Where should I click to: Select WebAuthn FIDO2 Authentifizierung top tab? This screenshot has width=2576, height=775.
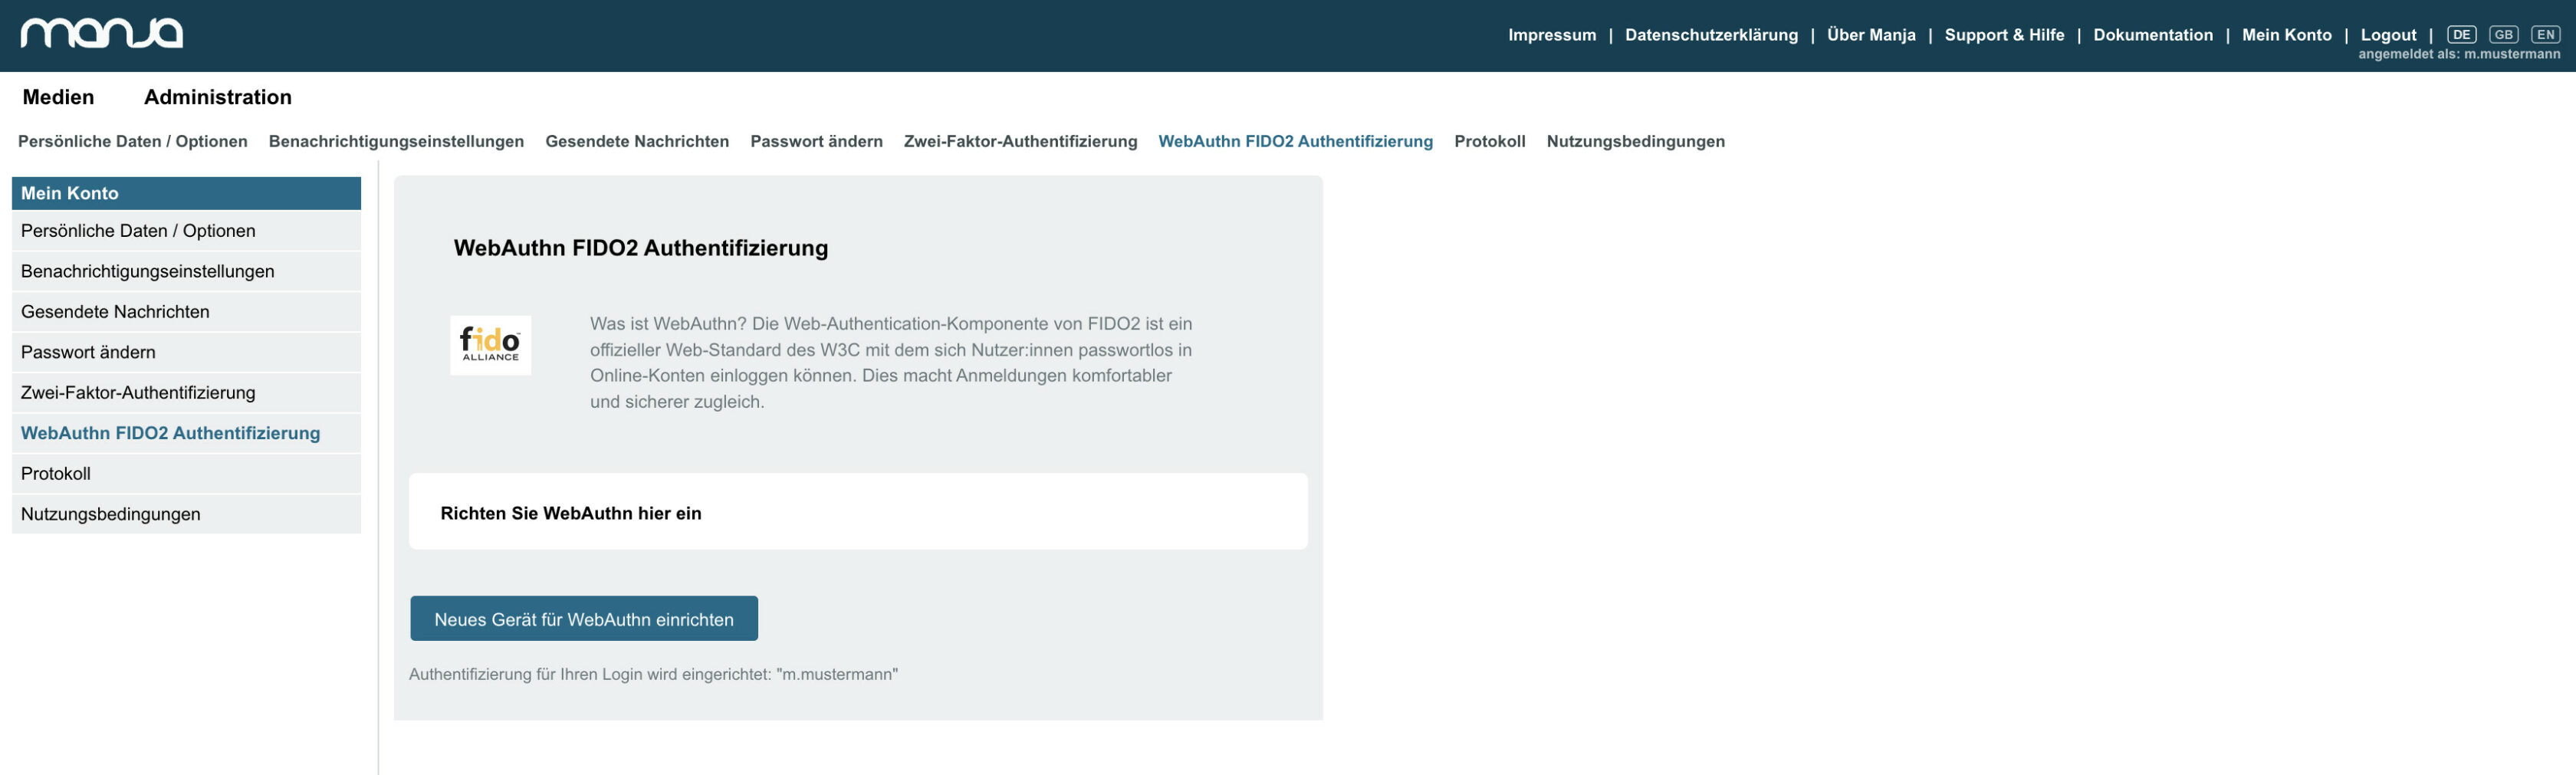coord(1295,141)
